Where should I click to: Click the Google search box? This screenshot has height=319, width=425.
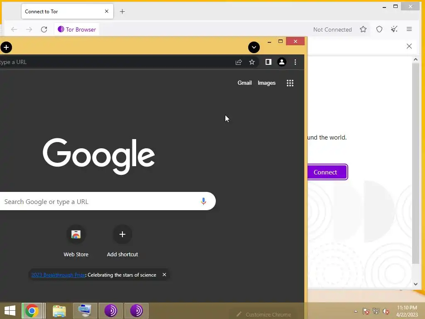[107, 201]
